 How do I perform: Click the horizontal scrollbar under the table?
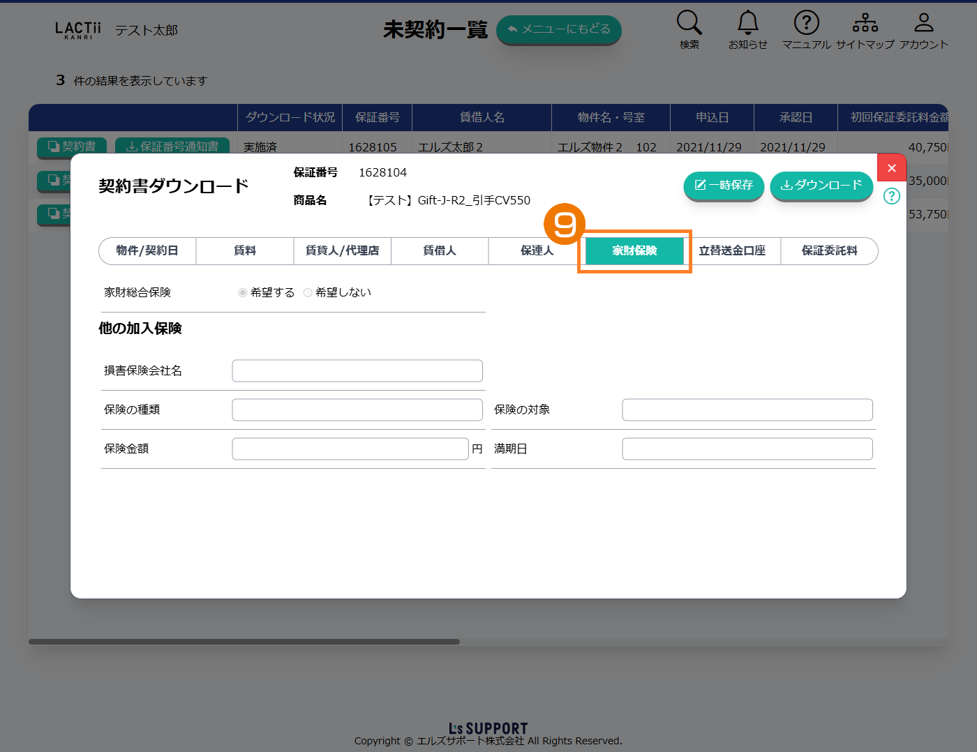244,642
